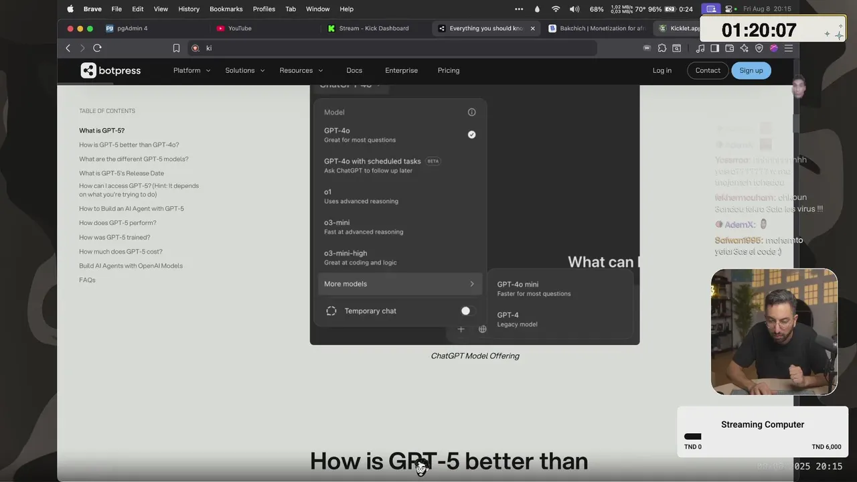Screen dimensions: 857x482
Task: Open the Apple menu
Action: click(70, 9)
